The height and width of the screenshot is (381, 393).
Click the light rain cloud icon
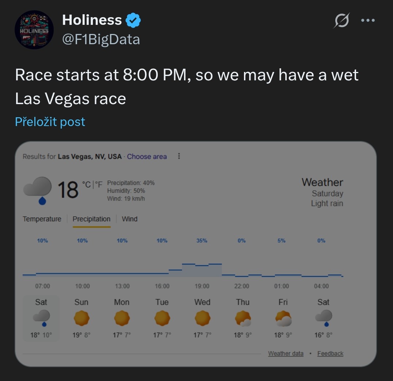pos(38,190)
